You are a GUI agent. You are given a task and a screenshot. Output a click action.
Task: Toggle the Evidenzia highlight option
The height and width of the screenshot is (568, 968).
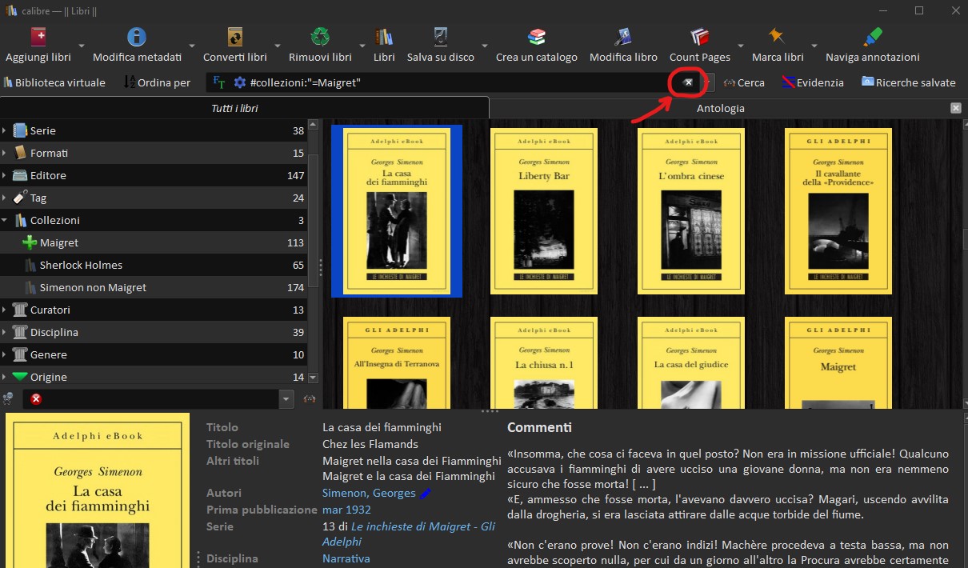(812, 82)
